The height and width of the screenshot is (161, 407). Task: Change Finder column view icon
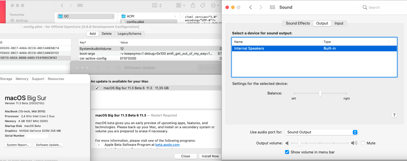(x=157, y=5)
